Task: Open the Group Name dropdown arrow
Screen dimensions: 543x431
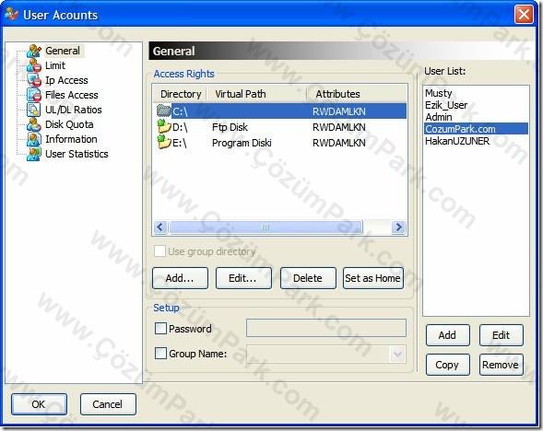Action: [397, 354]
